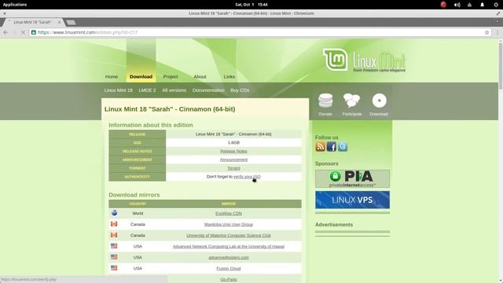Download from University of Waterloo Computer Science Club mirror
503x283 pixels.
coord(229,235)
